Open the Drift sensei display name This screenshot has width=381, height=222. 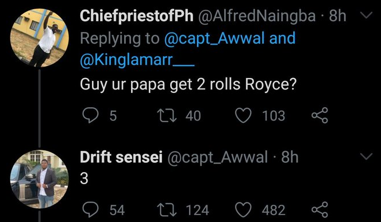121,157
